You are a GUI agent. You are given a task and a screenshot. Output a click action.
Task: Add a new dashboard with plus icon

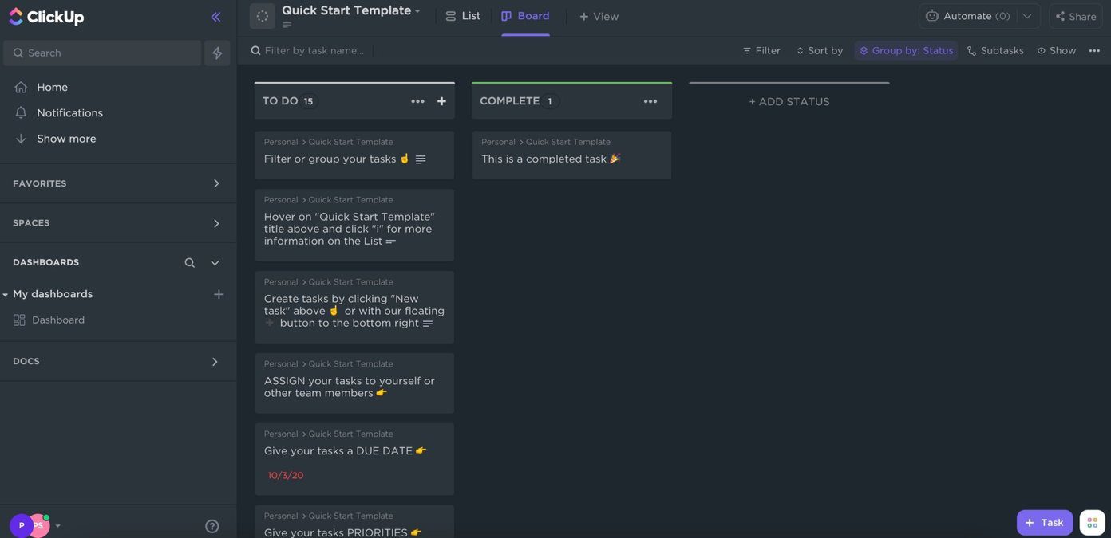click(219, 294)
